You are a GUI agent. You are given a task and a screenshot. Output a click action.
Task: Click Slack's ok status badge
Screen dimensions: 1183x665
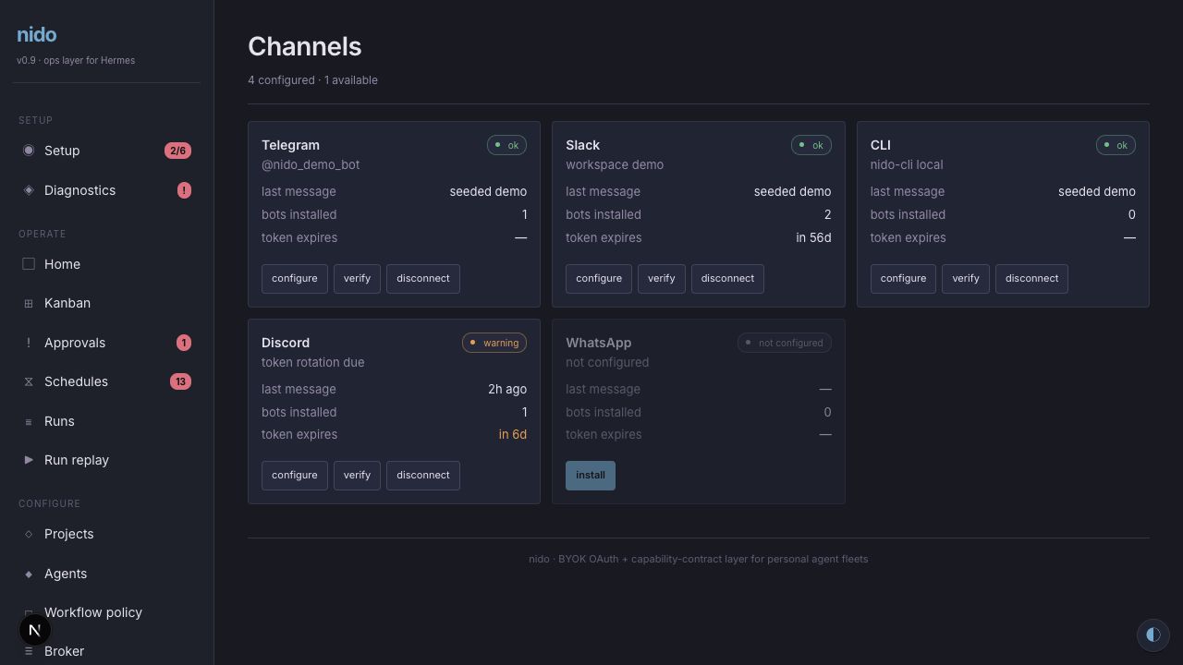(x=811, y=145)
